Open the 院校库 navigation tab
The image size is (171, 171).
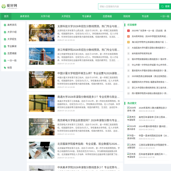pos(127,16)
